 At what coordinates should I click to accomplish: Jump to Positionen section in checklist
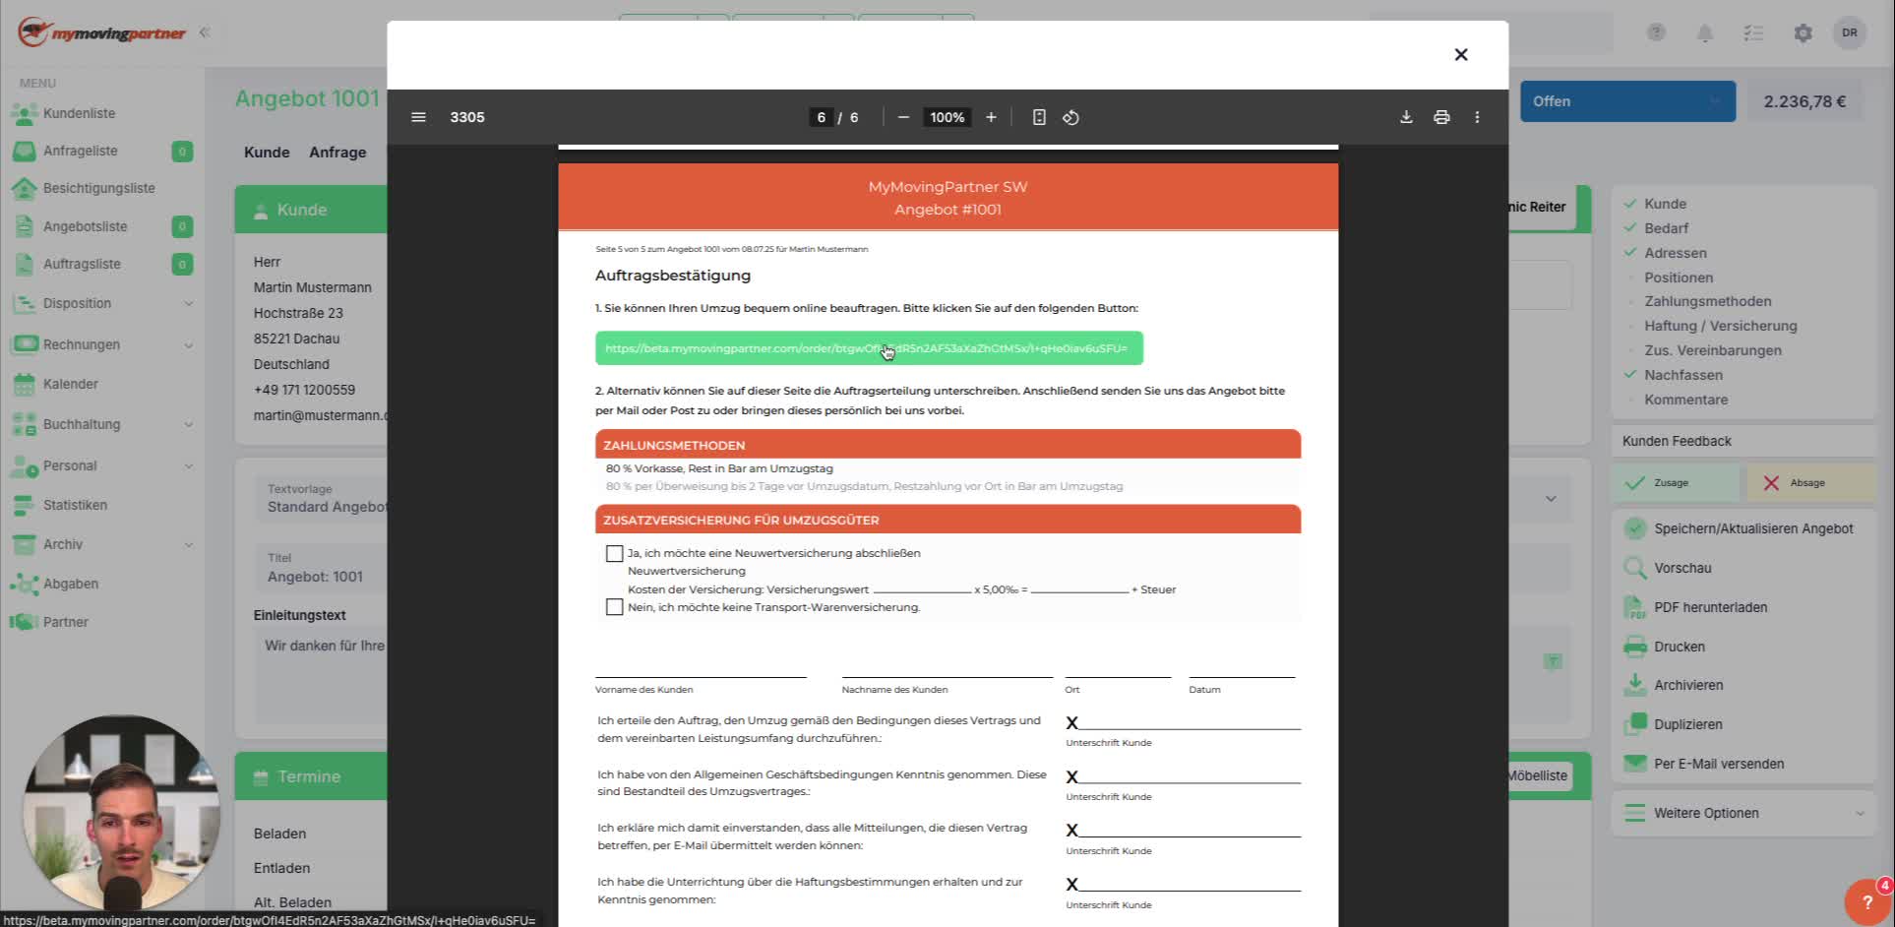(1679, 278)
